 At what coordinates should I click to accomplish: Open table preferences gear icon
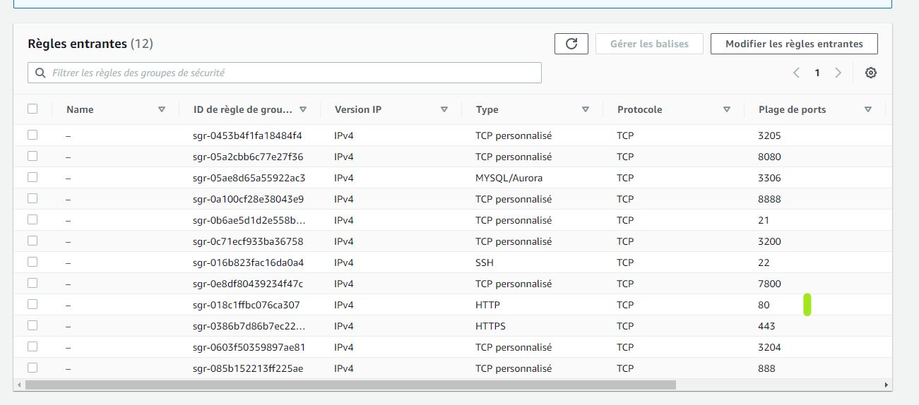[x=871, y=73]
